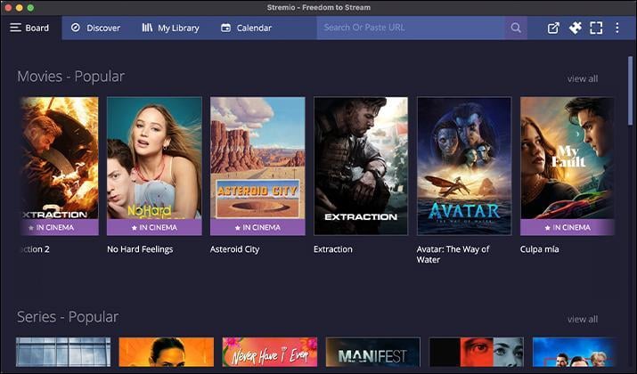
Task: Switch to the Calendar tab
Action: coord(246,28)
